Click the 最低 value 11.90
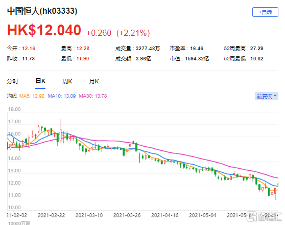This screenshot has height=225, width=285. [x=83, y=59]
